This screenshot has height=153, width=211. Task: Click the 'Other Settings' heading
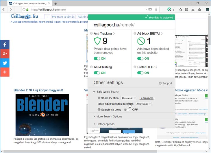pos(108,82)
